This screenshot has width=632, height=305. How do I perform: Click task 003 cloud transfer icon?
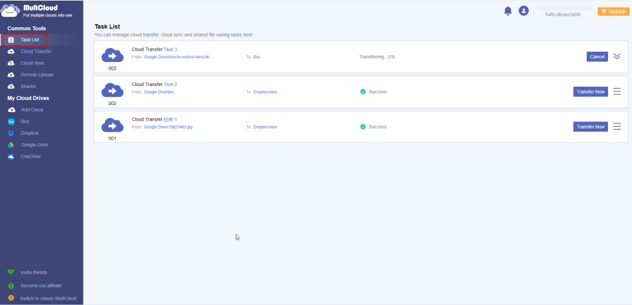coord(112,56)
